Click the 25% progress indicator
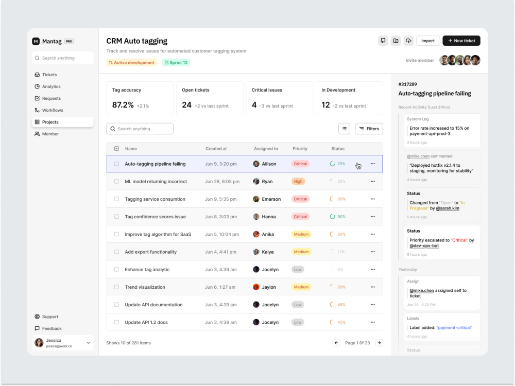 pos(337,181)
